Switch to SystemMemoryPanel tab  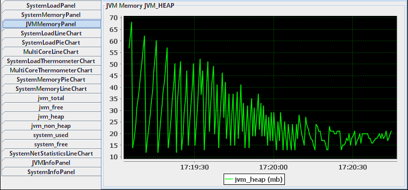tap(51, 15)
